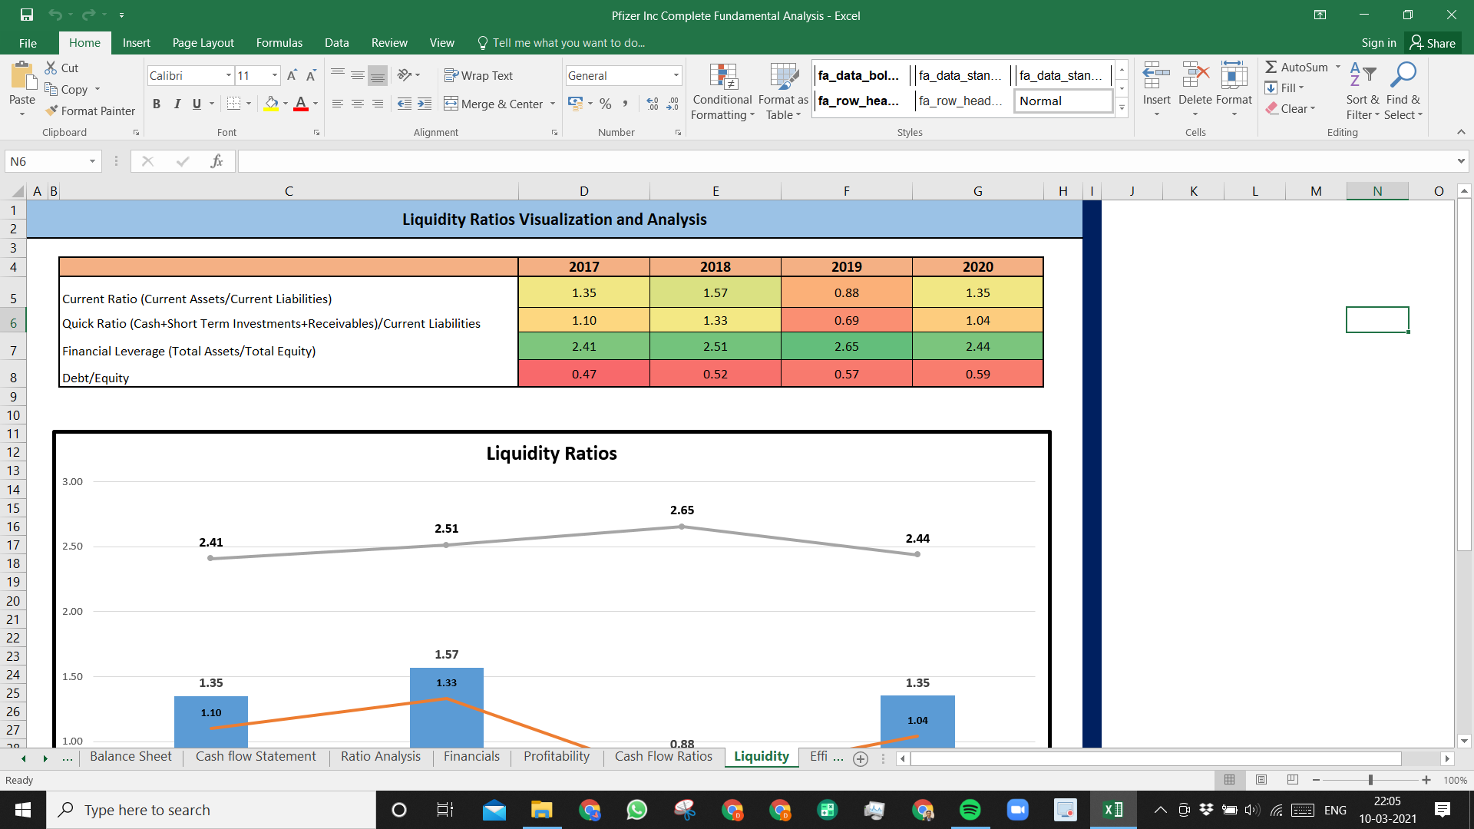Click the Insert Function fx icon
This screenshot has width=1474, height=829.
tap(216, 161)
